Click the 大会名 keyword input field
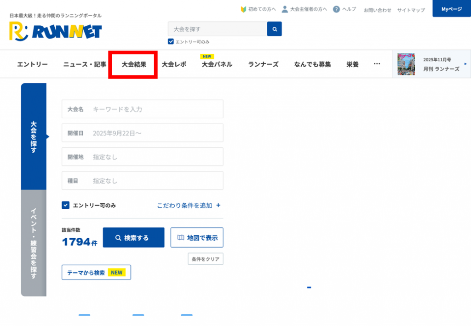This screenshot has height=326, width=471. pyautogui.click(x=156, y=109)
